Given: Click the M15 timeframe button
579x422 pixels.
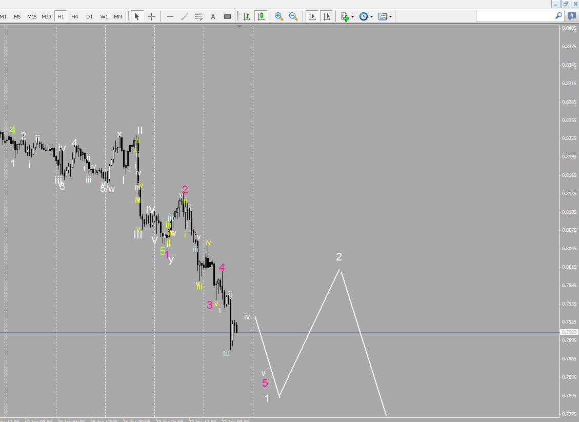Looking at the screenshot, I should pyautogui.click(x=32, y=16).
